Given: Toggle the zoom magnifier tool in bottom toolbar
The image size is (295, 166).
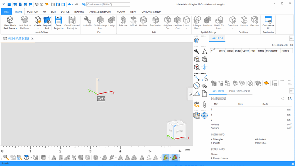Looking at the screenshot, I should (x=6, y=157).
